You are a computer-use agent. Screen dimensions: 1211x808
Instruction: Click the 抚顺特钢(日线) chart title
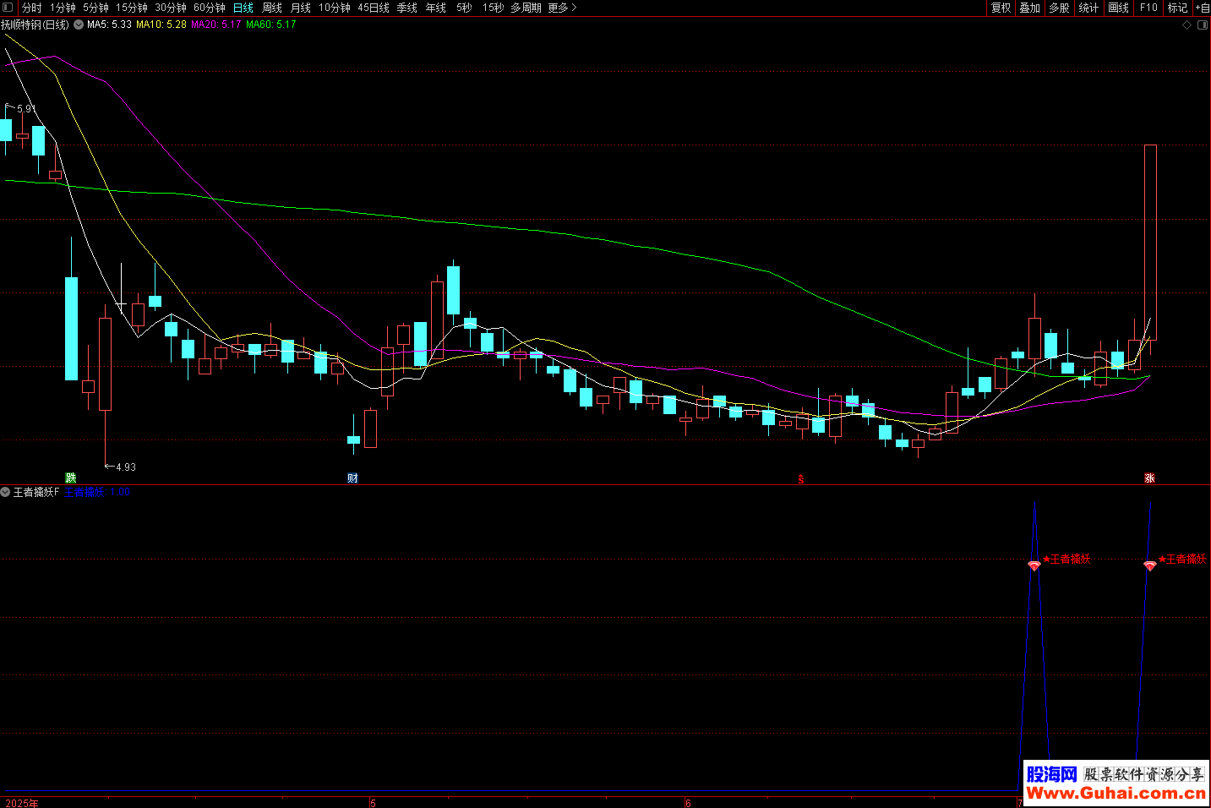tap(35, 25)
